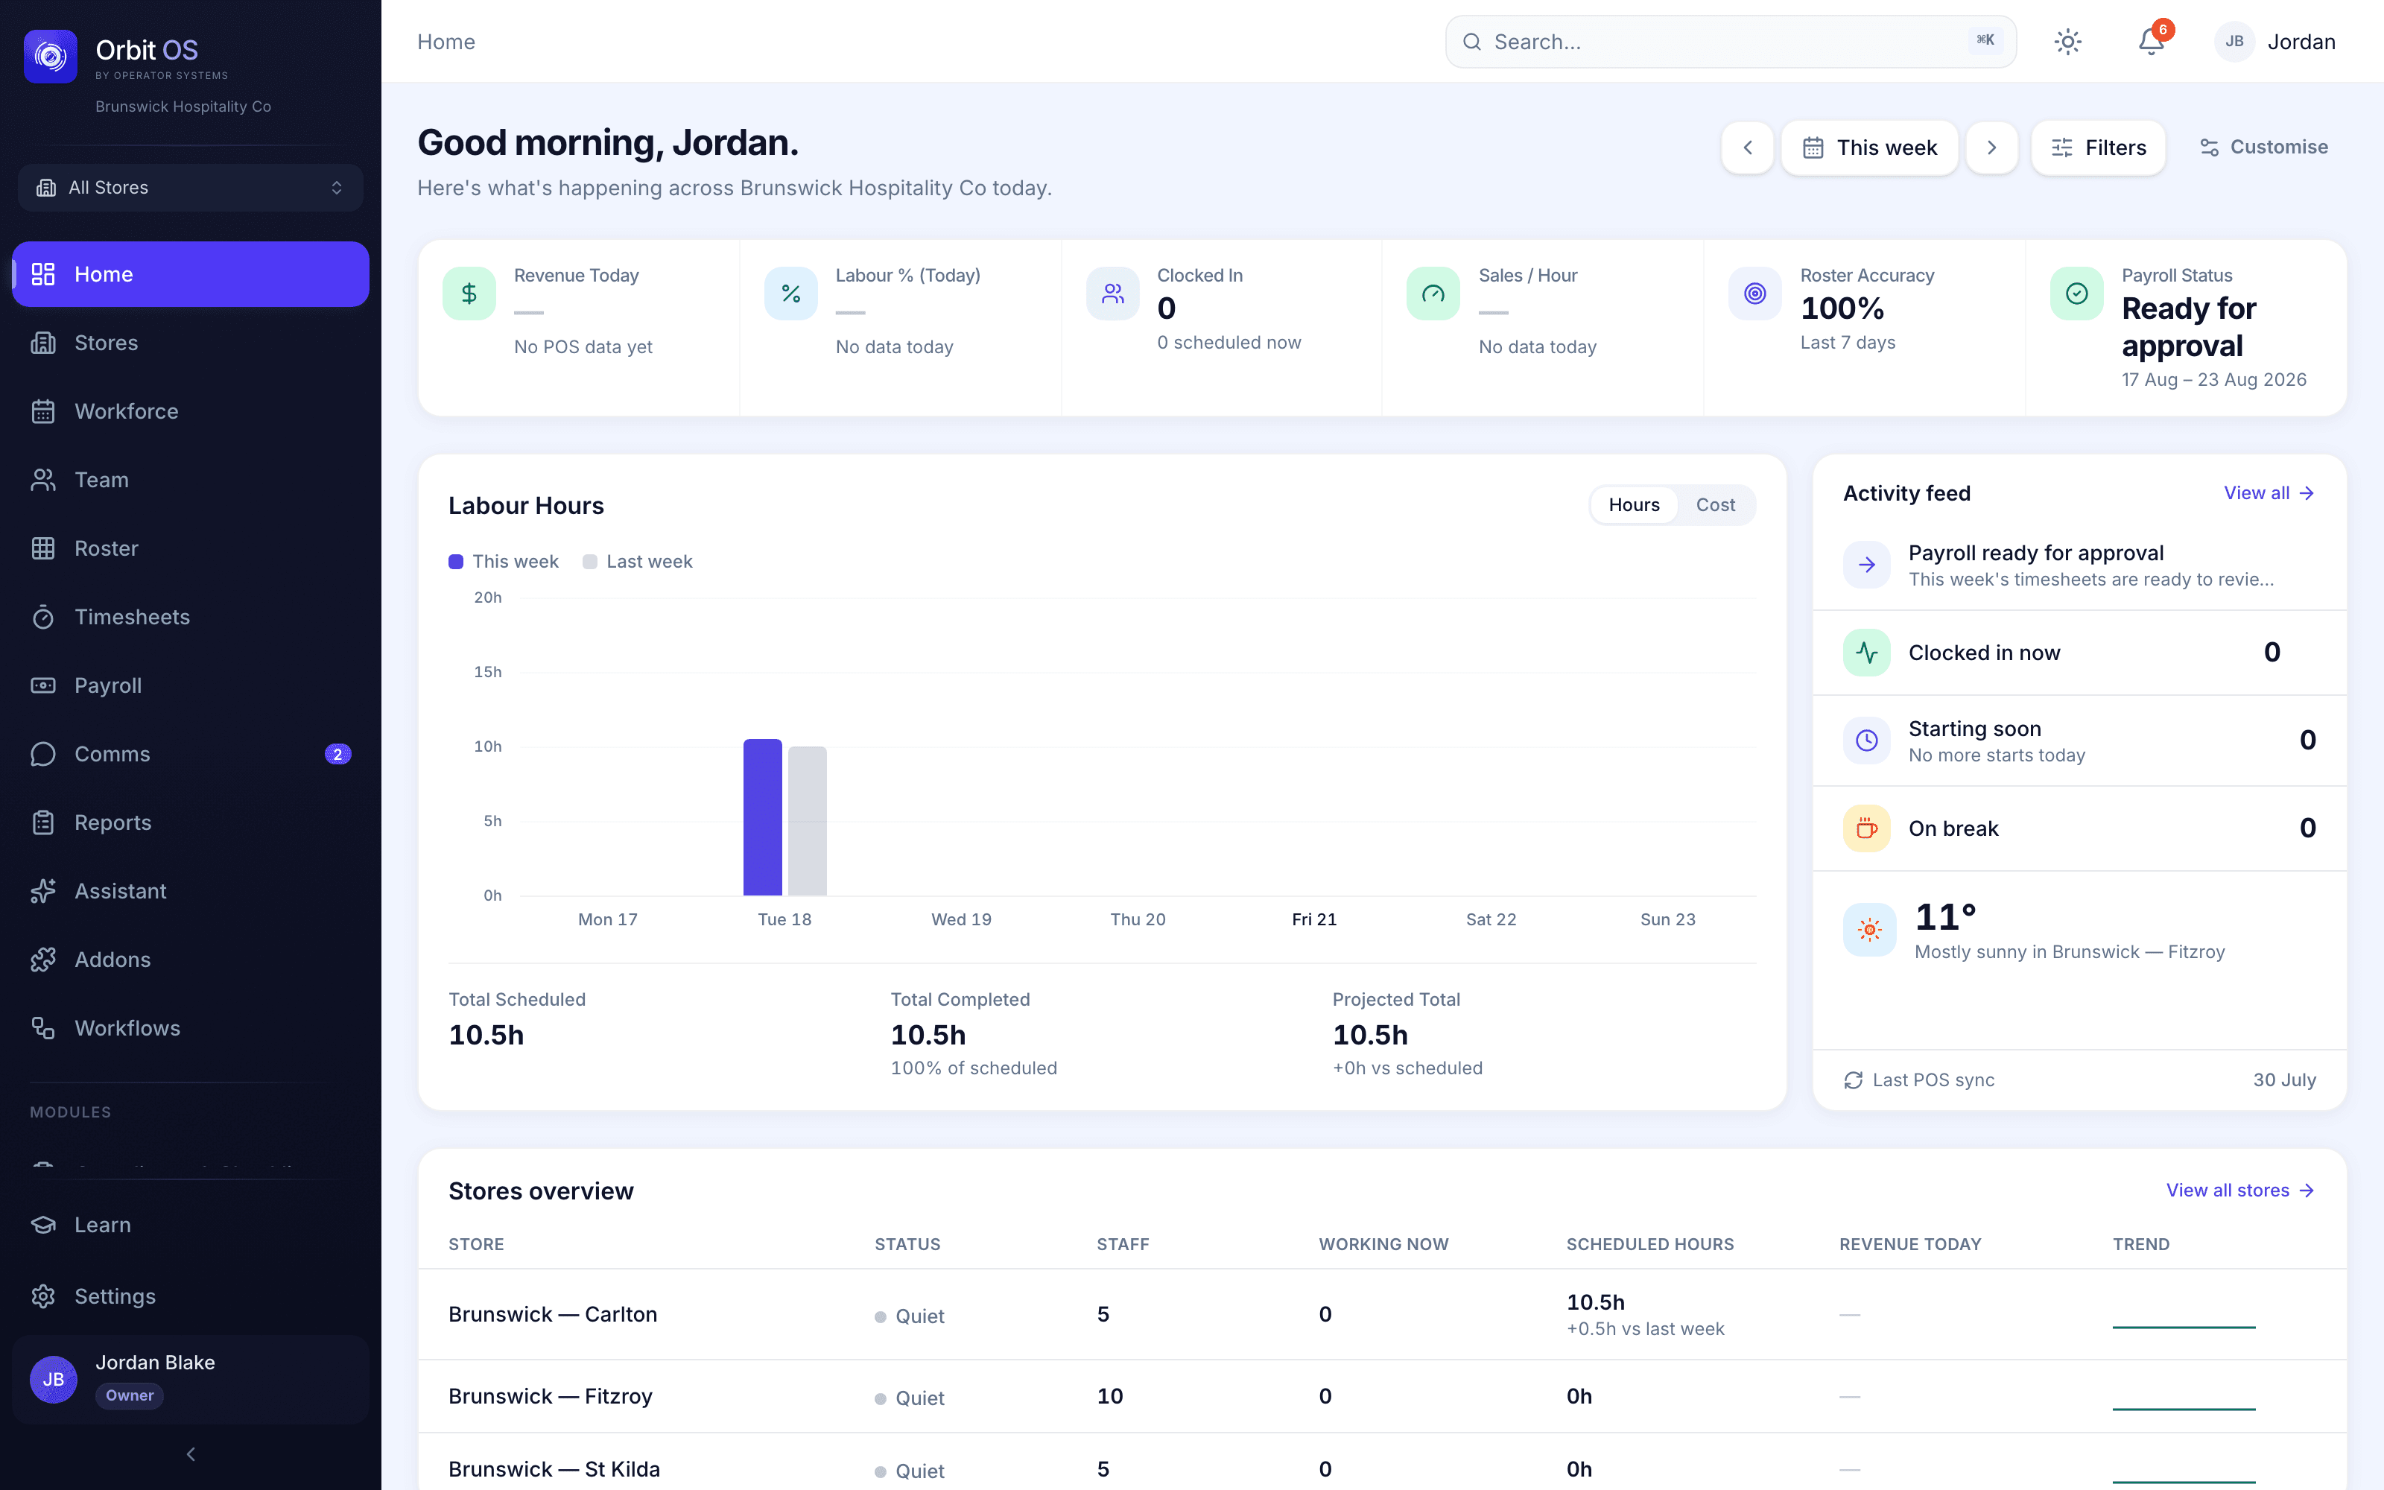This screenshot has width=2384, height=1490.
Task: Open the This week date picker
Action: pyautogui.click(x=1868, y=148)
